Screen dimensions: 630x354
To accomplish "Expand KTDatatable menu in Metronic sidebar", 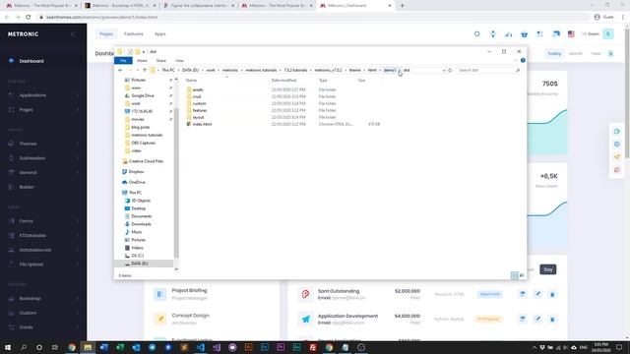I will coord(43,236).
